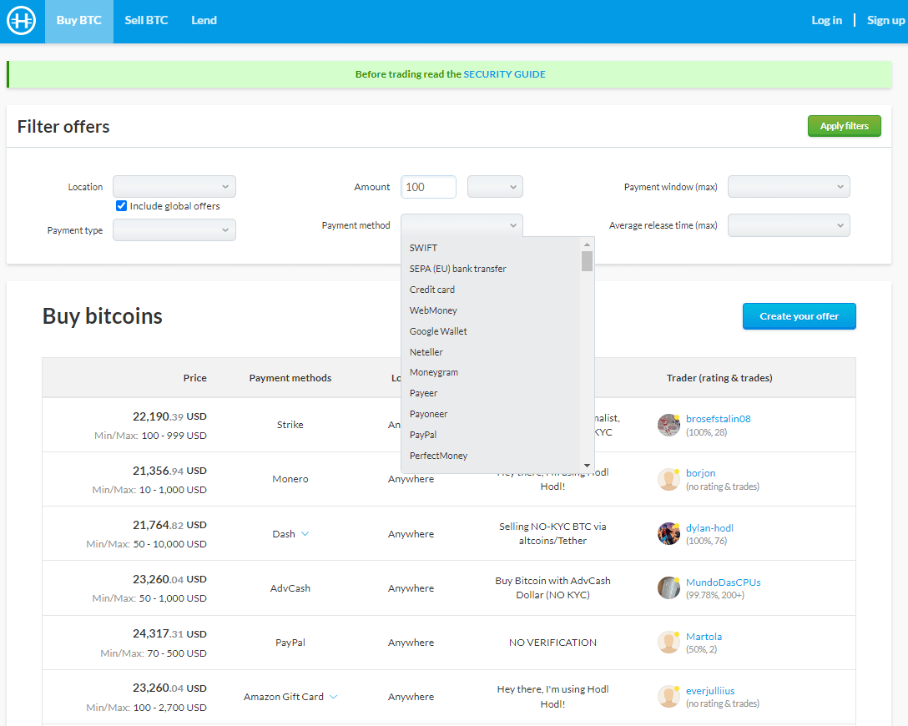
Task: Click Apply filters button
Action: (x=845, y=126)
